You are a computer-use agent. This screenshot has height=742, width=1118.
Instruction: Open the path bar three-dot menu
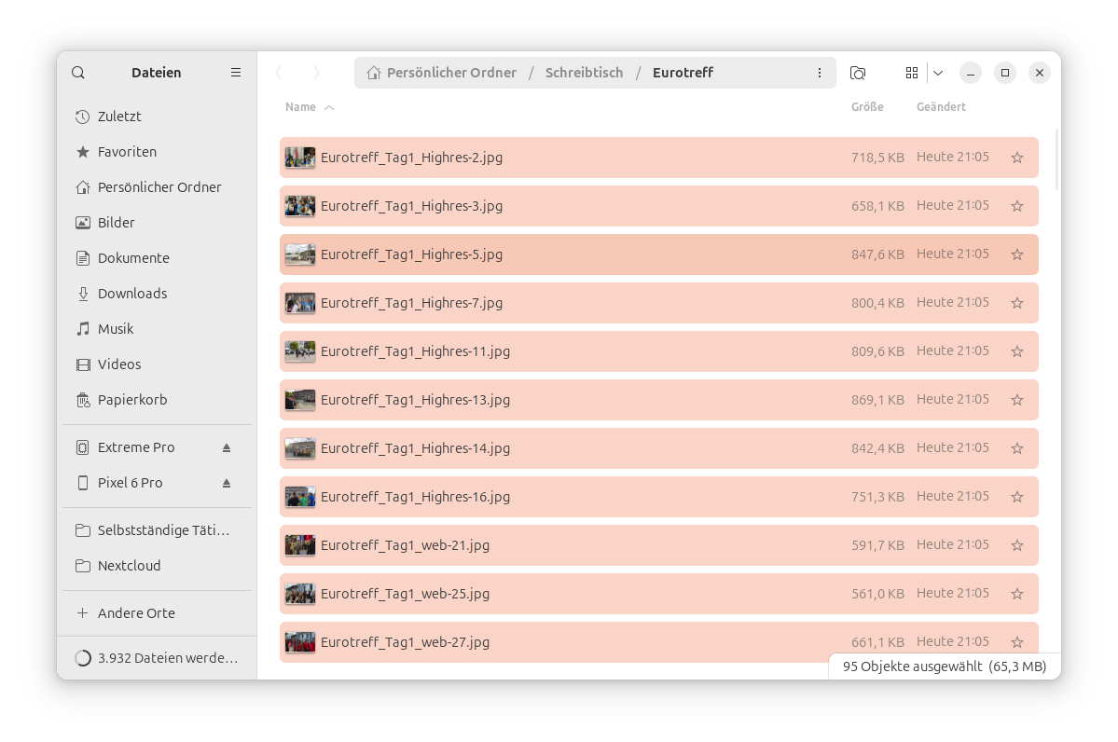(820, 73)
